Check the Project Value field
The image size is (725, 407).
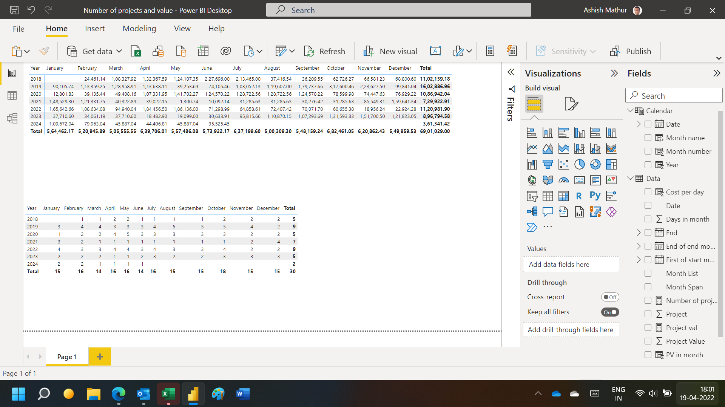click(x=648, y=341)
